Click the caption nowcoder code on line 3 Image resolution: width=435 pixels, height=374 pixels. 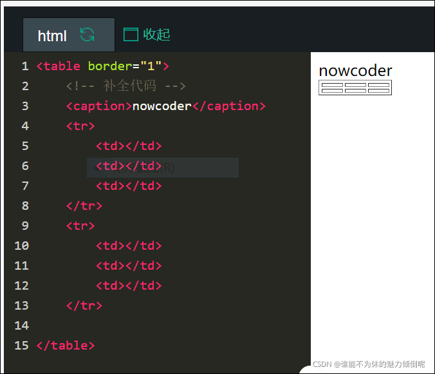point(165,106)
